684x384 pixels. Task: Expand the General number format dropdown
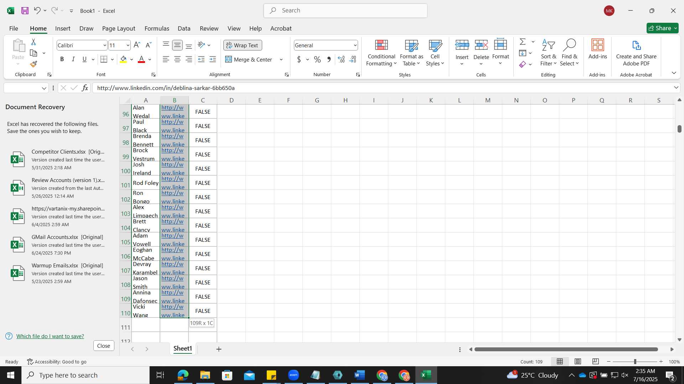355,46
